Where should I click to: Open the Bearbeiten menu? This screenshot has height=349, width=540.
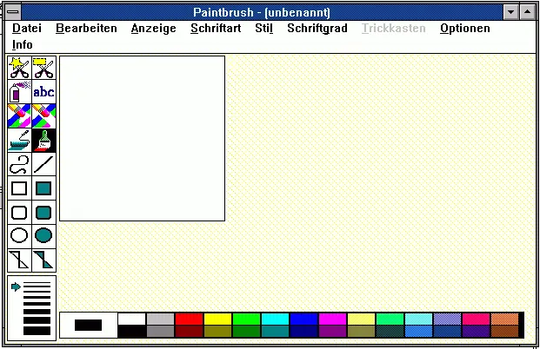coord(86,28)
